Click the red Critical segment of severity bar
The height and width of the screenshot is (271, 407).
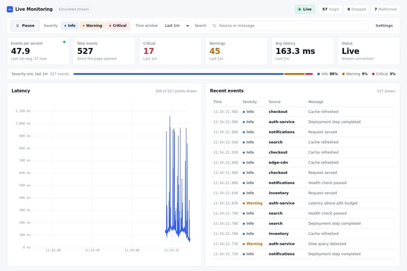(x=309, y=74)
